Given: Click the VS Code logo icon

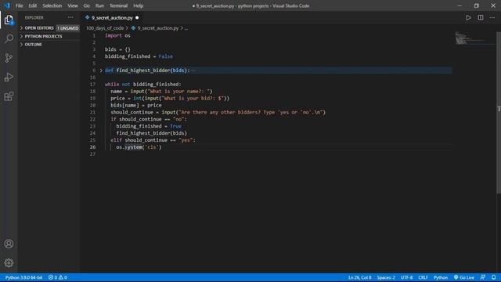Looking at the screenshot, I should pos(7,5).
